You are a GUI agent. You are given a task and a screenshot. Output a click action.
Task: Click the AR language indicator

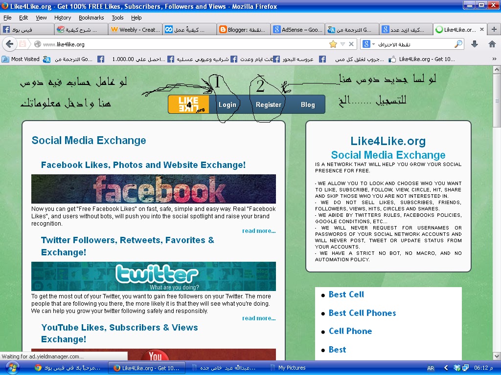point(431,368)
